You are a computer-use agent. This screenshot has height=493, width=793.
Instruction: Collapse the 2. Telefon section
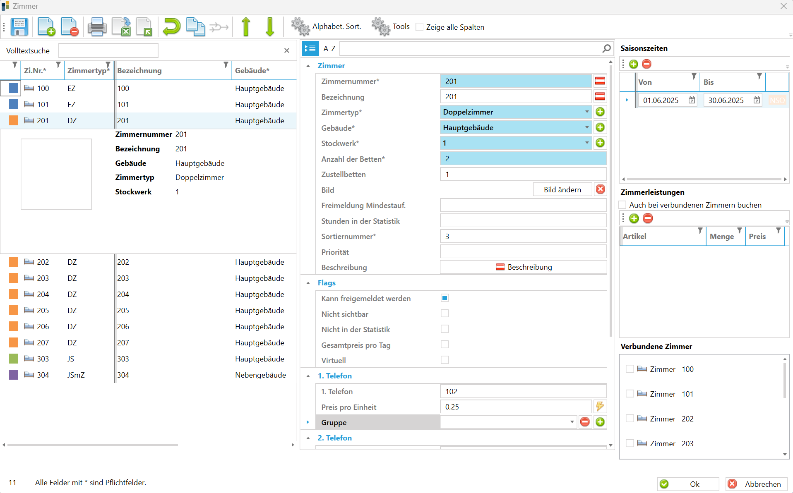(x=308, y=438)
